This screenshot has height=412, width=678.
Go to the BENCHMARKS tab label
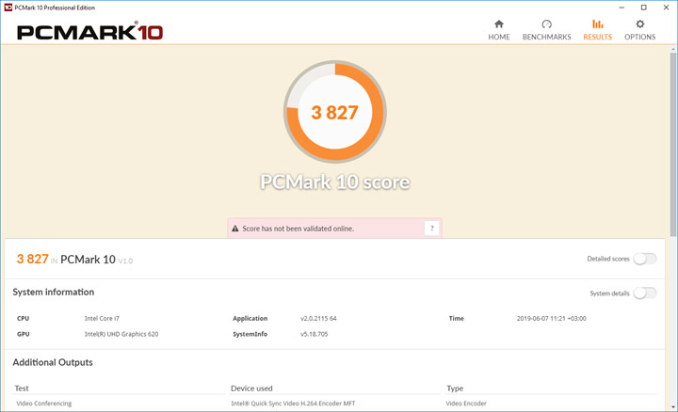click(x=546, y=37)
